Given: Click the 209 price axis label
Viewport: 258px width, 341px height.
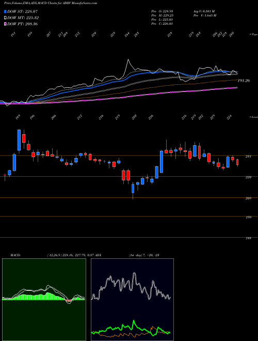Looking at the screenshot, I should pos(249,198).
